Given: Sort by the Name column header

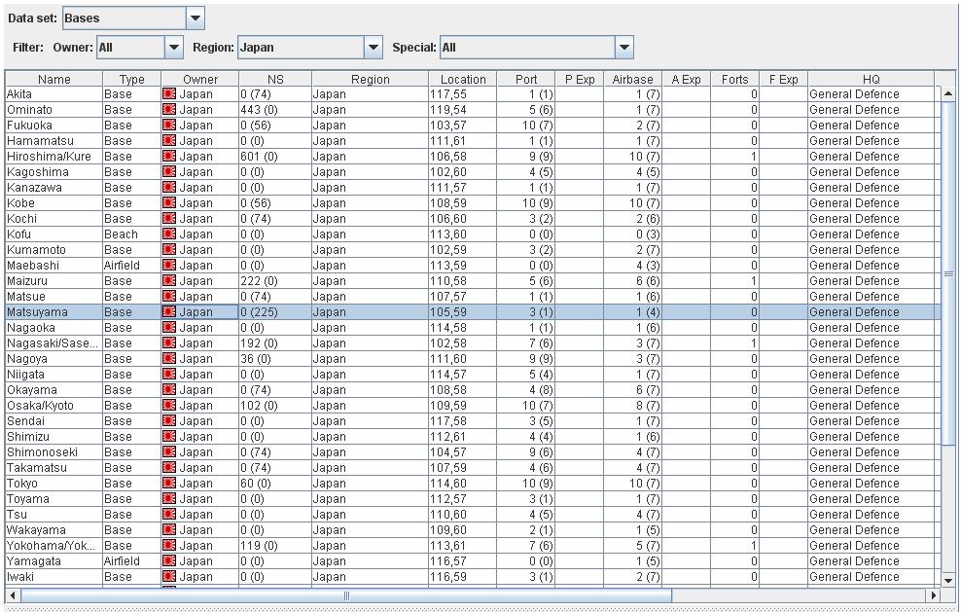Looking at the screenshot, I should (x=53, y=79).
